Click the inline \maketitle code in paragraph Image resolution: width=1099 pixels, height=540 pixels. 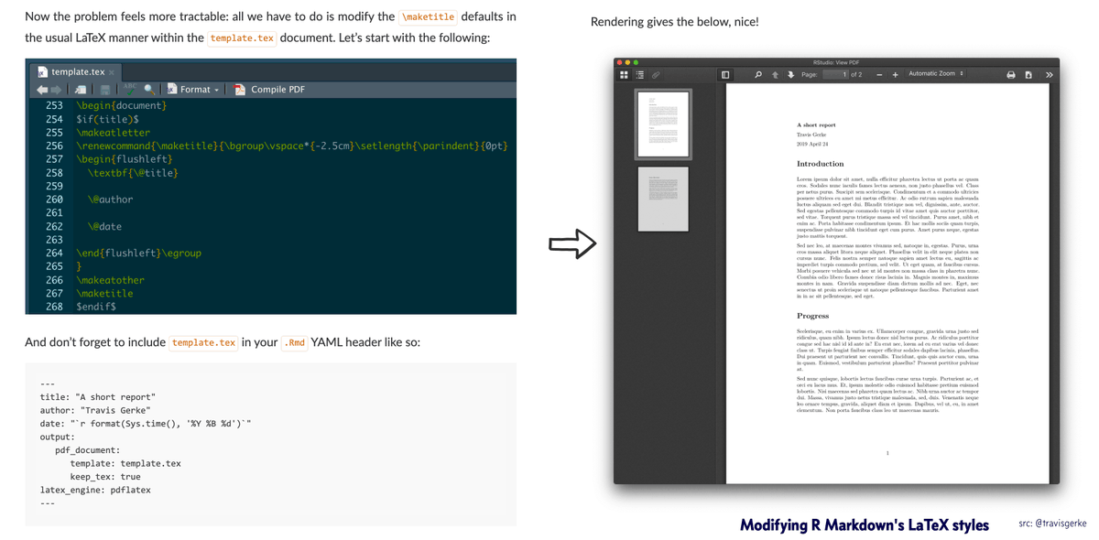(428, 17)
